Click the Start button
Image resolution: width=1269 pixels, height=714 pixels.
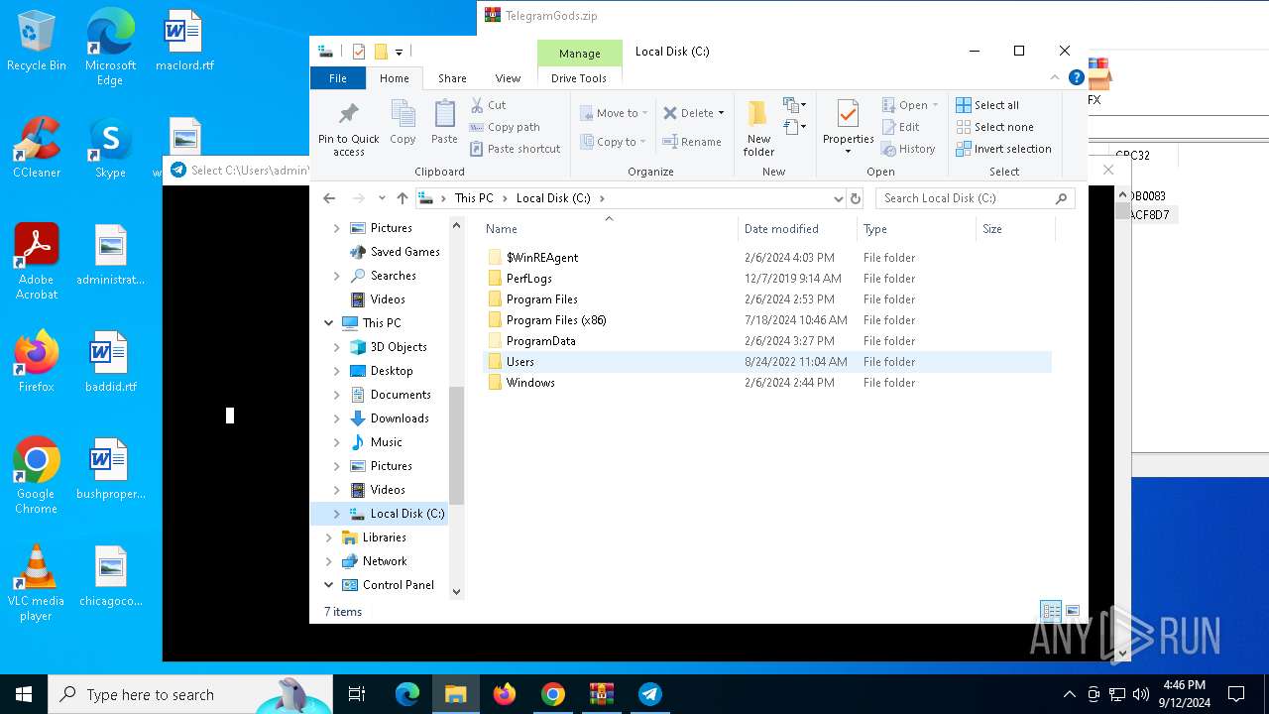(24, 694)
